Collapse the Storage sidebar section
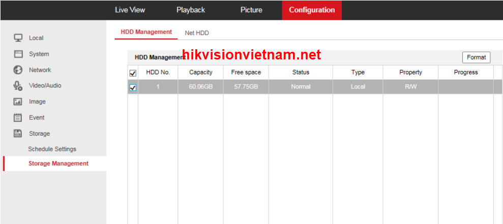The width and height of the screenshot is (503, 224). coord(39,133)
